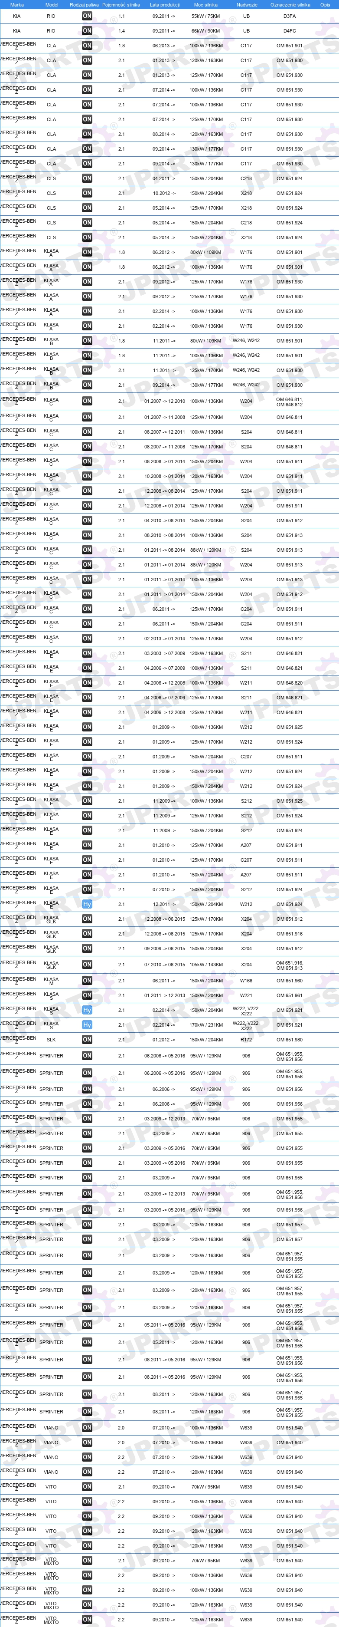339x1627 pixels.
Task: Select the 09.2009 -> 06.2015 production years cell
Action: [164, 948]
